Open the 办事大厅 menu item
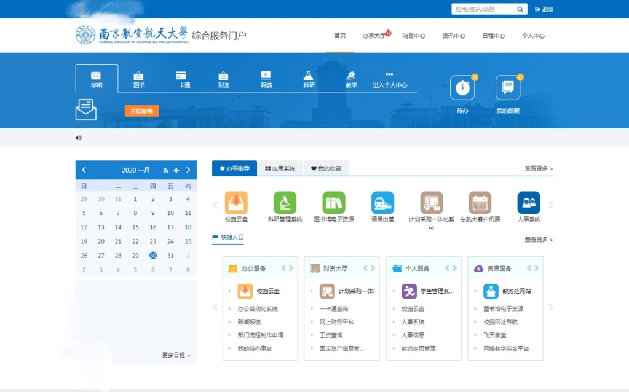This screenshot has height=392, width=629. tap(373, 36)
